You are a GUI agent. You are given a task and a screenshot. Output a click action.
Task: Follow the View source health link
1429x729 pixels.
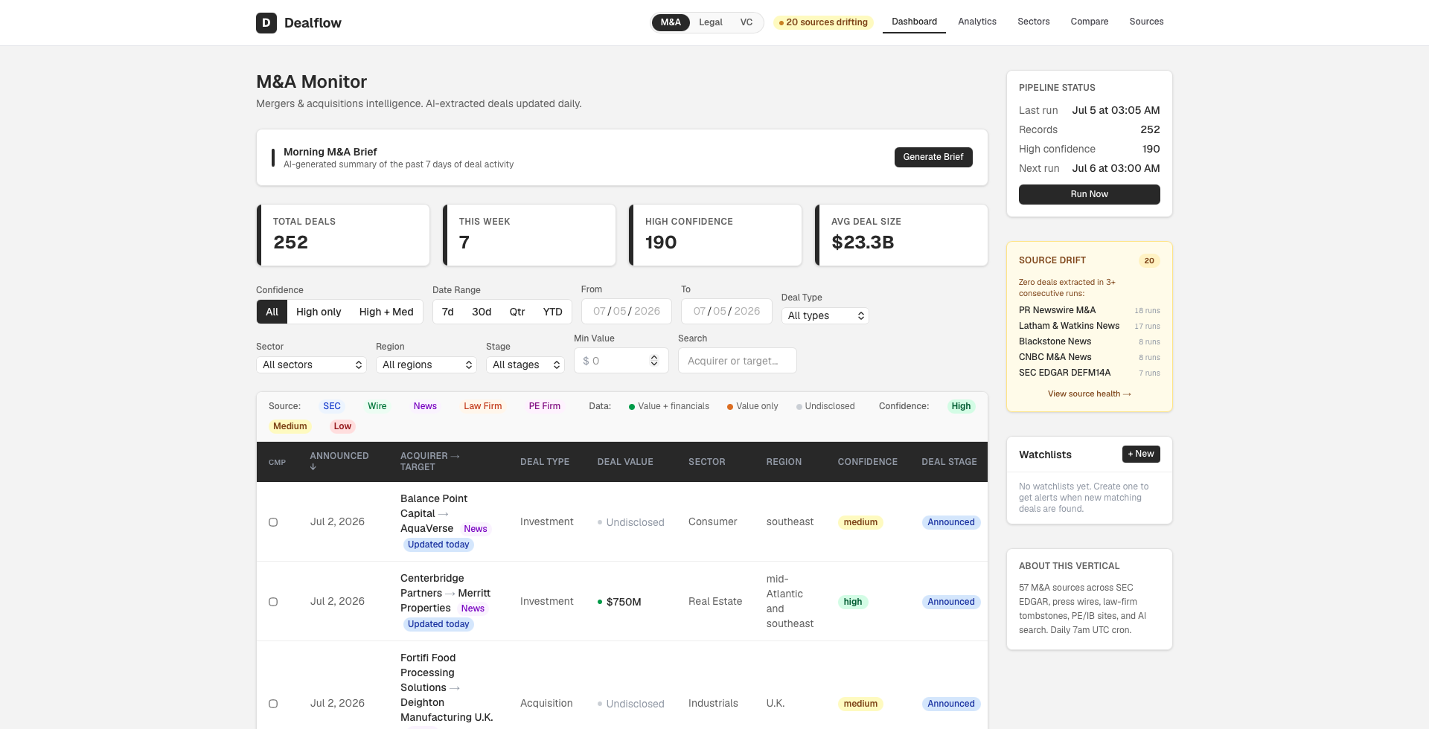[x=1089, y=394]
